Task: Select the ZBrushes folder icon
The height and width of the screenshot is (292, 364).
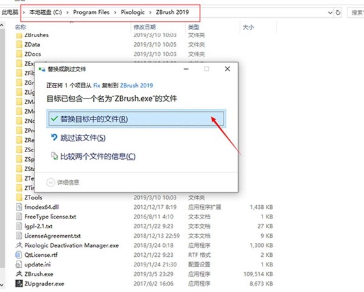Action: pyautogui.click(x=19, y=36)
